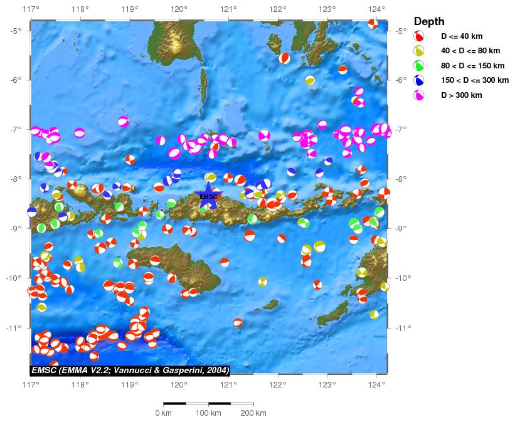Click the half-blue beachball on the map's left edge
Viewport: 515px width, 422px height.
pyautogui.click(x=32, y=212)
